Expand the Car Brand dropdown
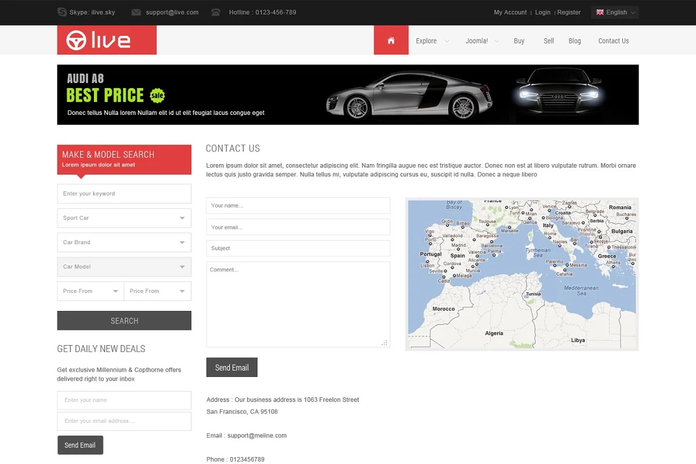 click(x=124, y=242)
